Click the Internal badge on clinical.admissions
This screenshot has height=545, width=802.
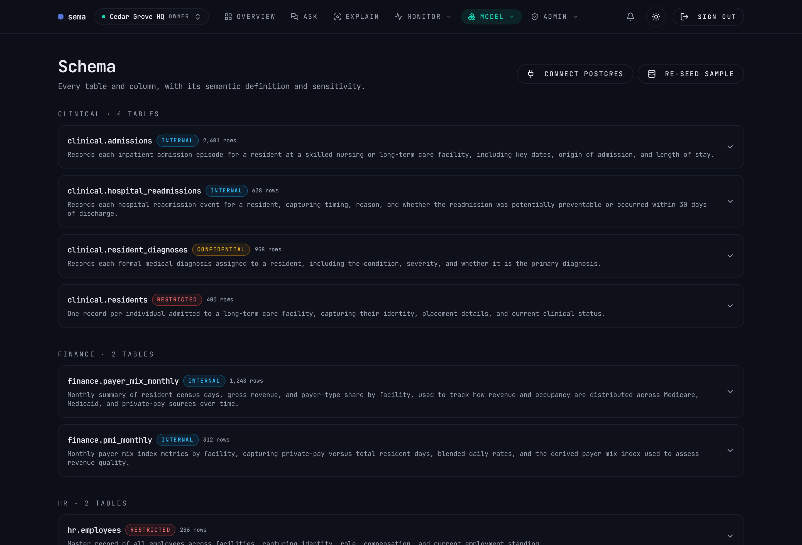click(x=177, y=140)
